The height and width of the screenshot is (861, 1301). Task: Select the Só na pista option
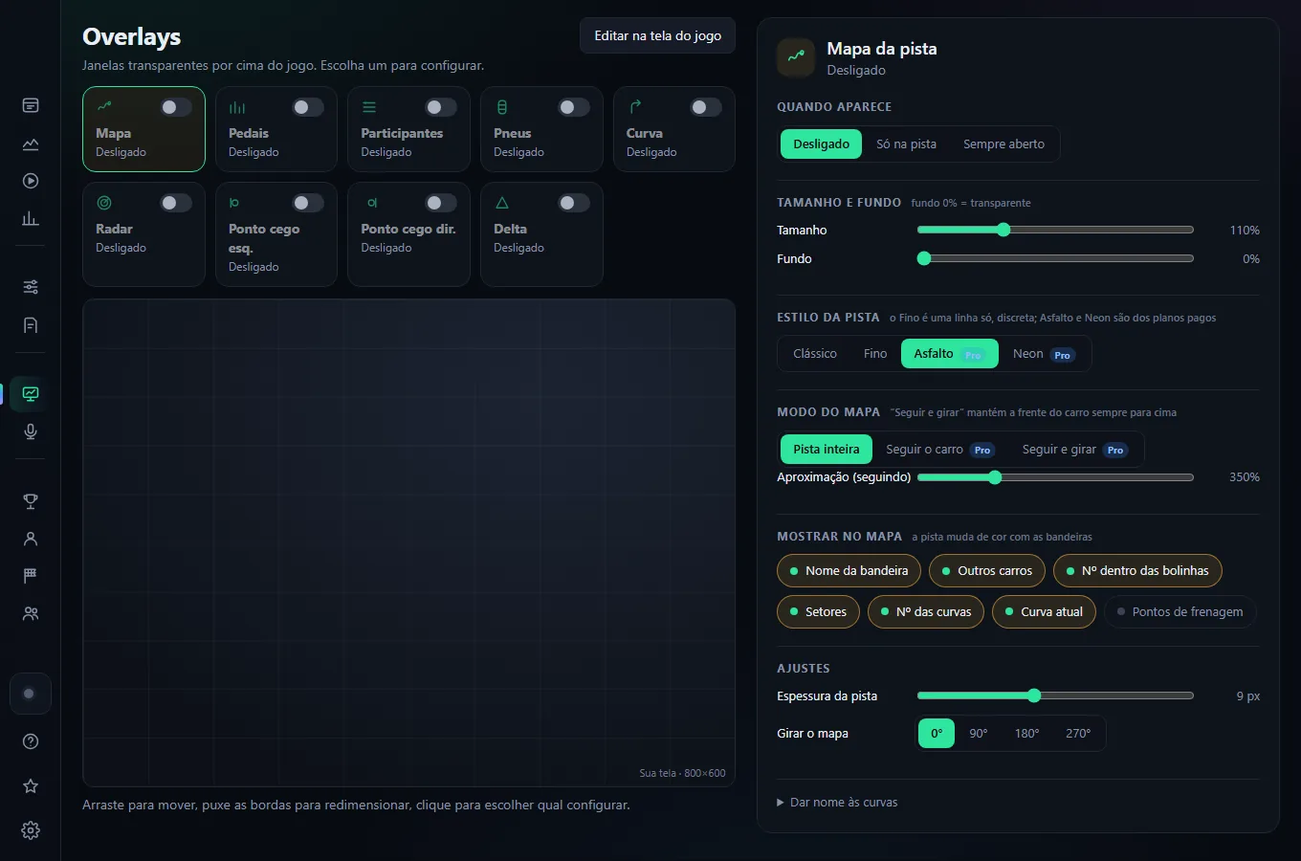tap(906, 144)
